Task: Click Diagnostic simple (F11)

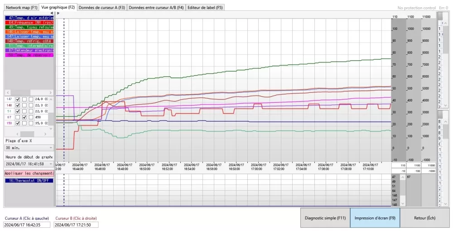Action: click(x=325, y=218)
